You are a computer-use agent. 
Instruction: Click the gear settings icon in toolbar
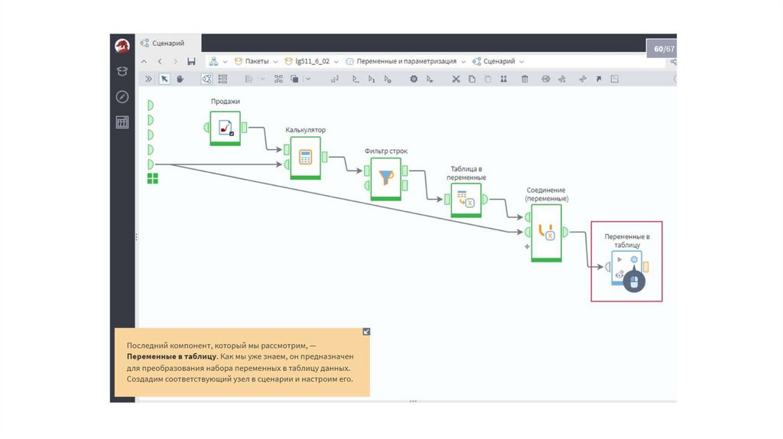pyautogui.click(x=414, y=79)
